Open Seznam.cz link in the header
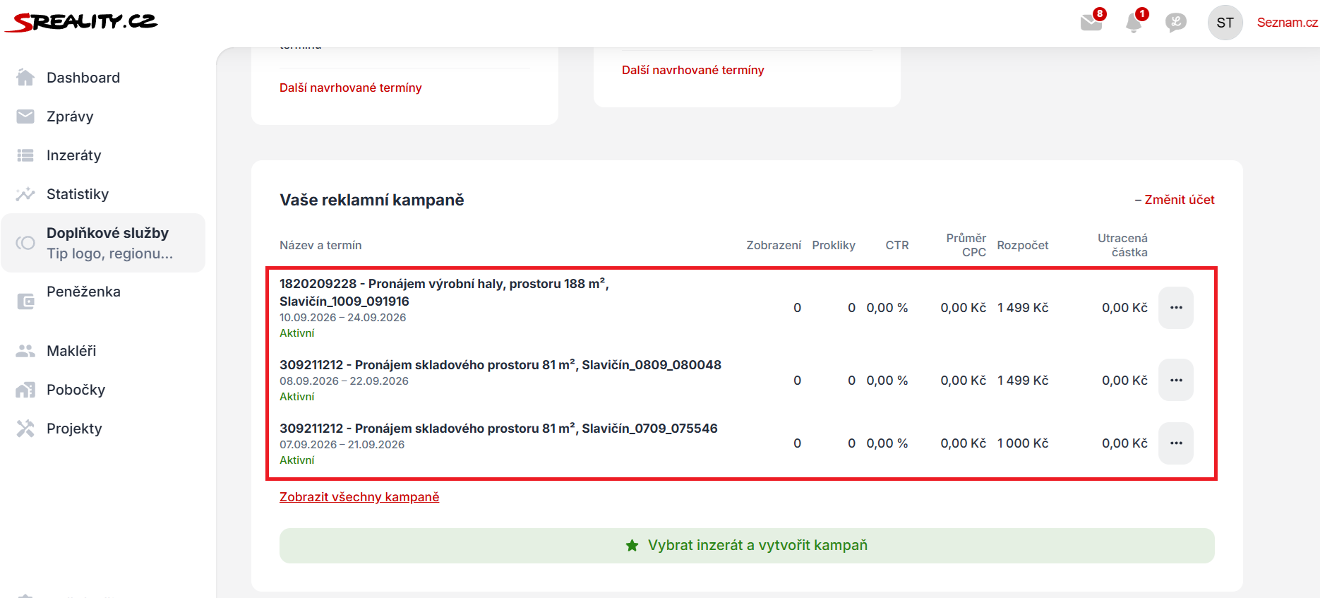Viewport: 1320px width, 598px height. pyautogui.click(x=1288, y=23)
